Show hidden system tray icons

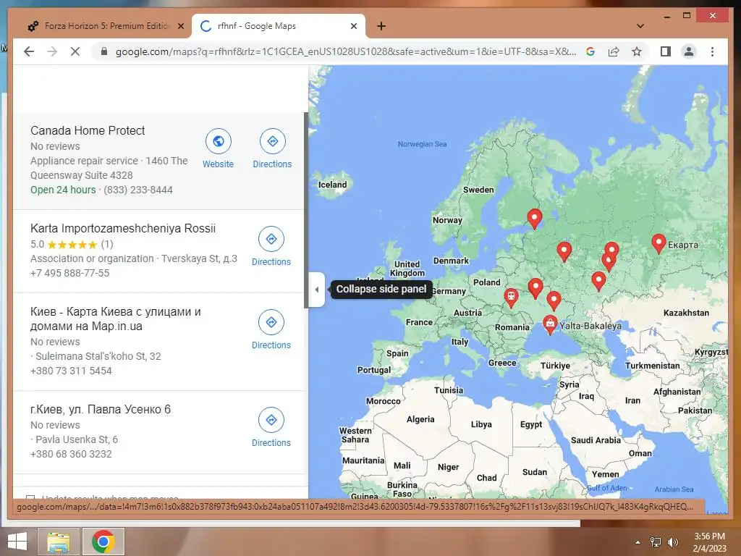[638, 542]
